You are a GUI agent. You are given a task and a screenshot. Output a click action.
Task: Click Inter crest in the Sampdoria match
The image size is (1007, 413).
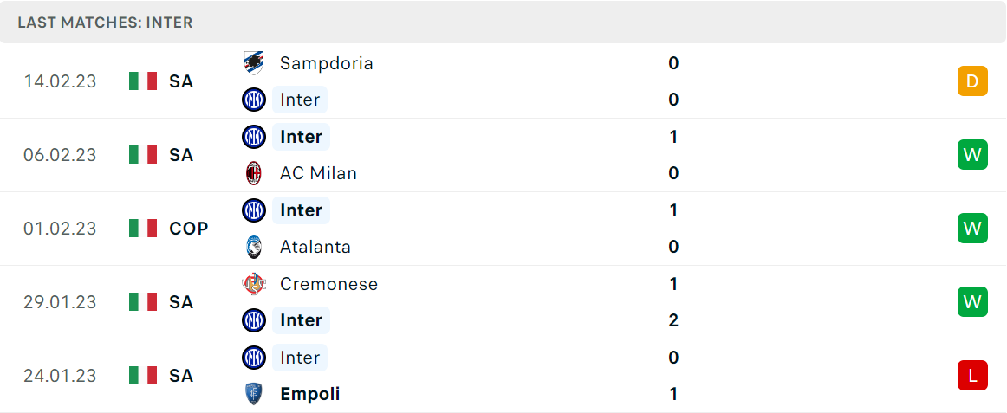point(254,100)
